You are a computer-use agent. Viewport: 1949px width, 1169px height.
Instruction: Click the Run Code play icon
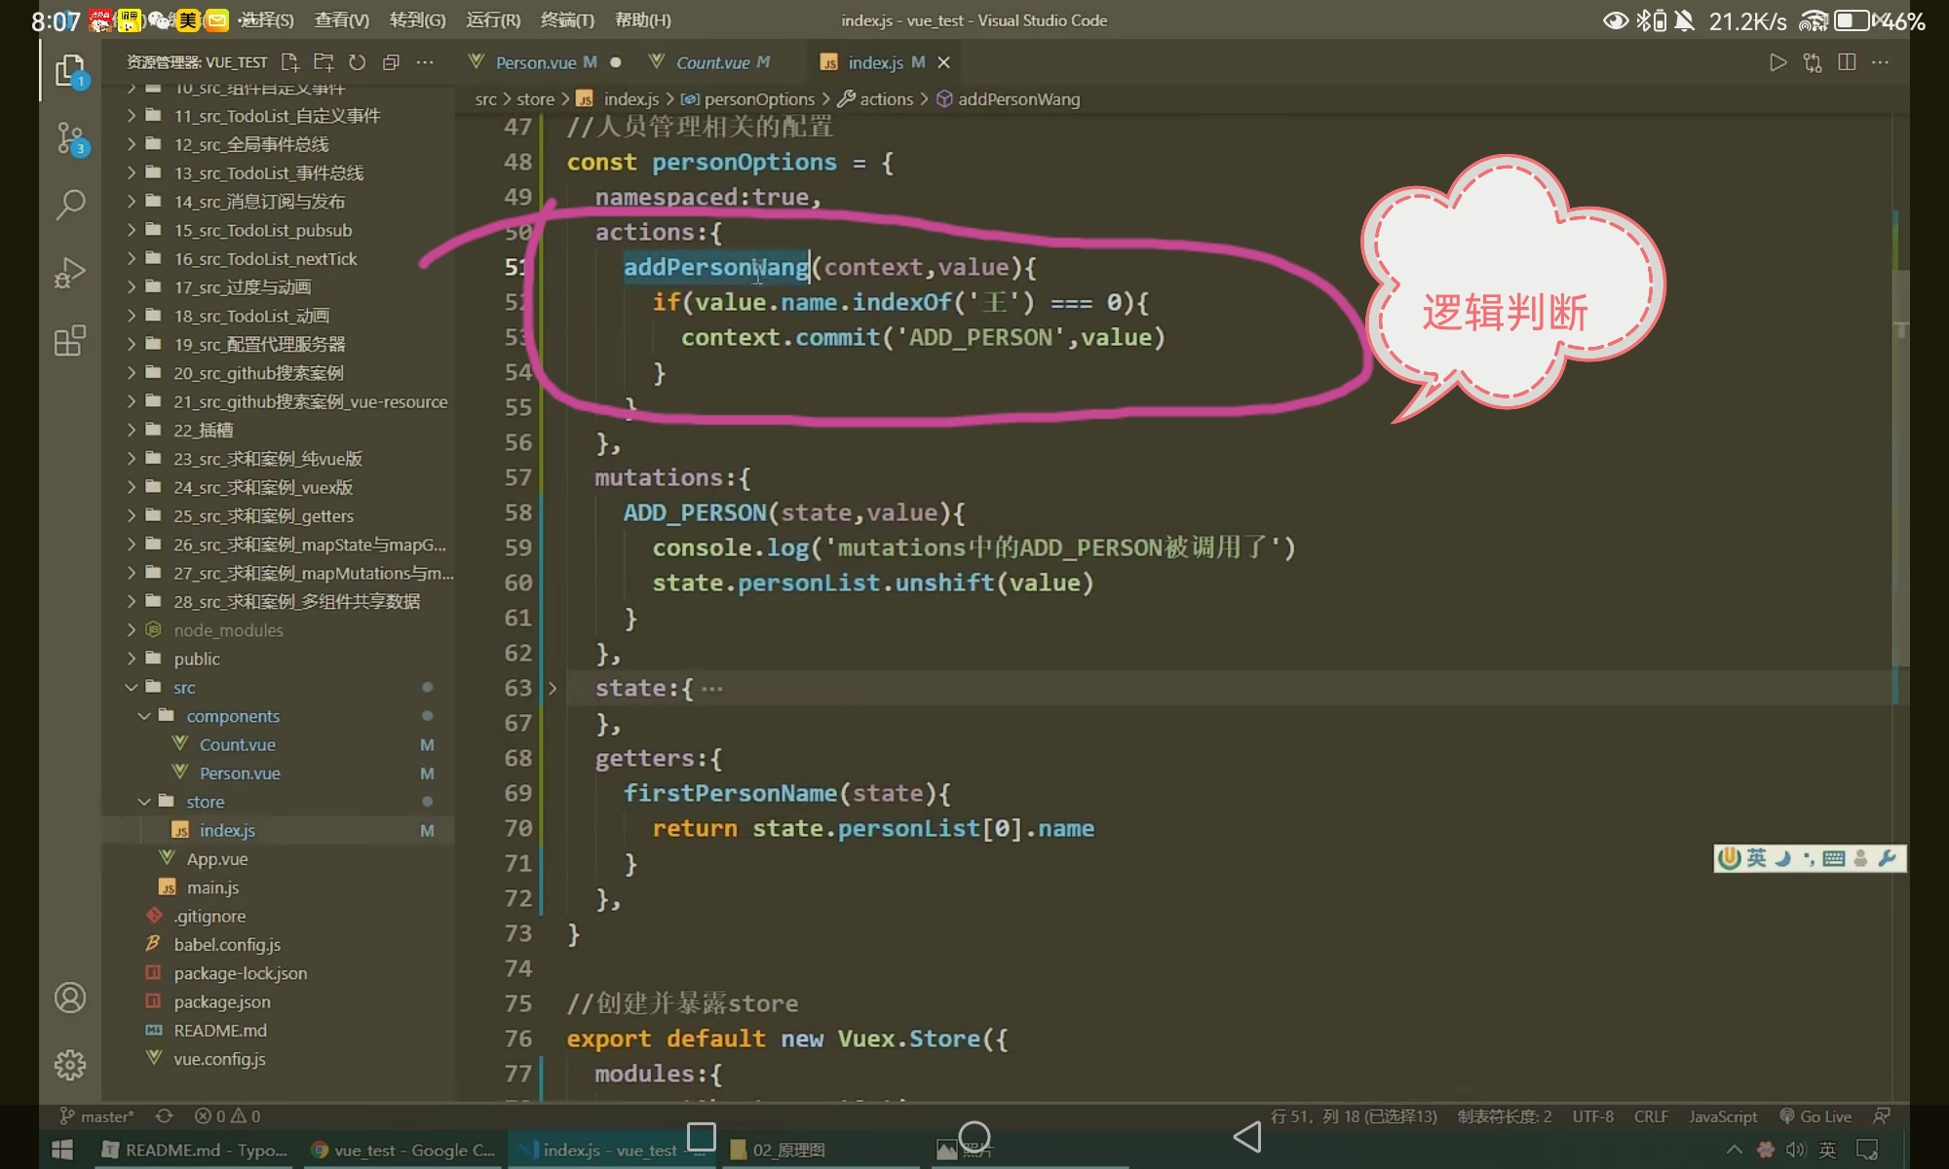click(1777, 62)
